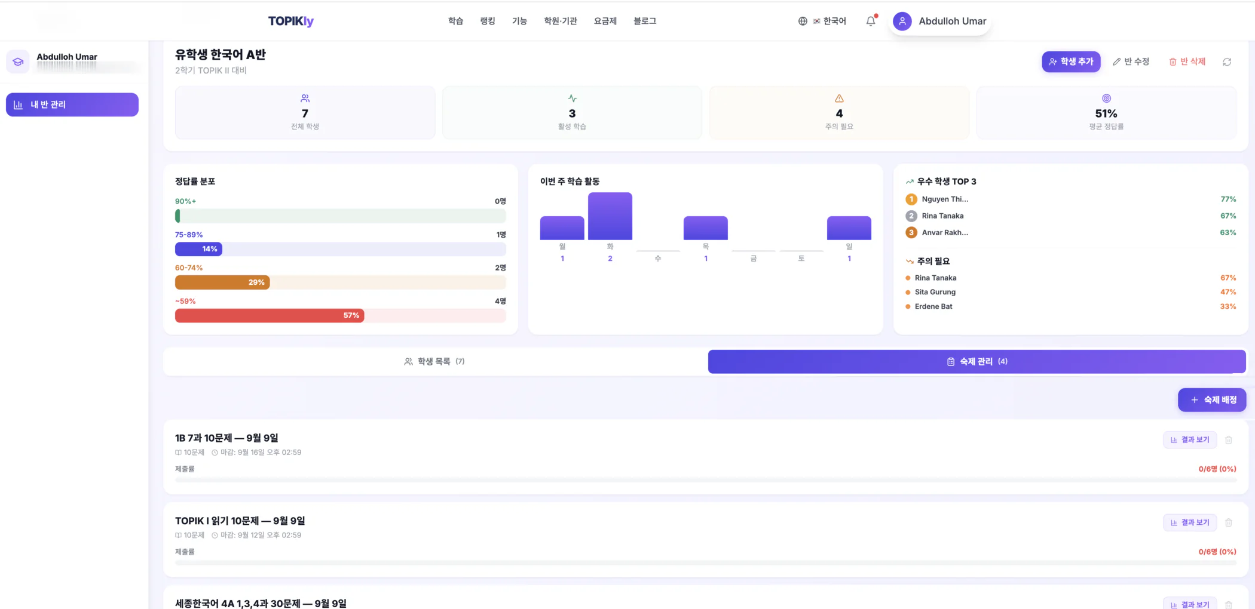Image resolution: width=1255 pixels, height=609 pixels.
Task: Click the 전체 학생 people icon
Action: 305,98
